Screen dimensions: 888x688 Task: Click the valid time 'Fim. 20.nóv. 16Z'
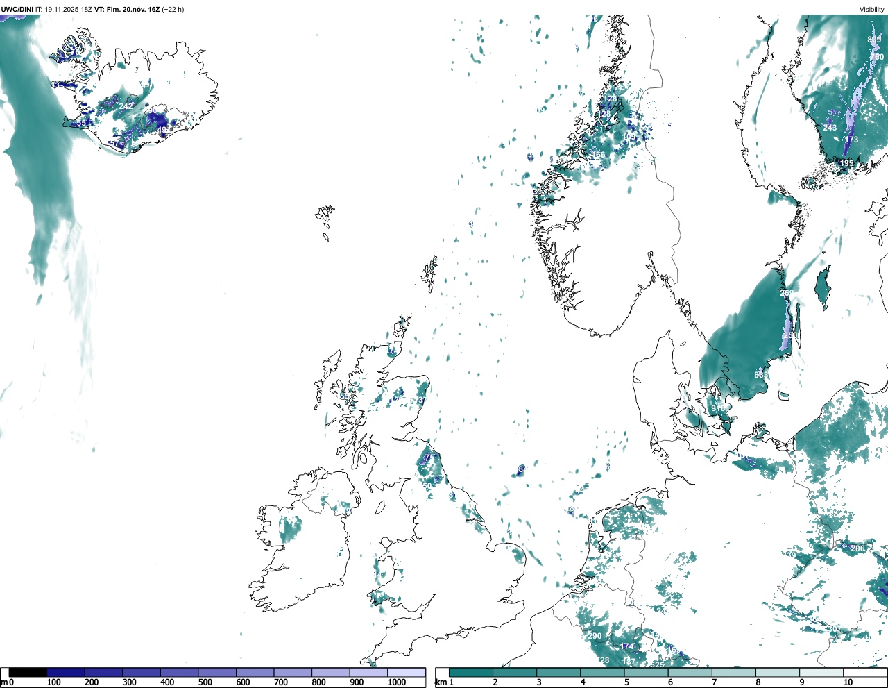pyautogui.click(x=133, y=9)
